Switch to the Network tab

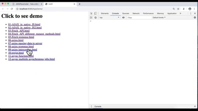coord(136,13)
